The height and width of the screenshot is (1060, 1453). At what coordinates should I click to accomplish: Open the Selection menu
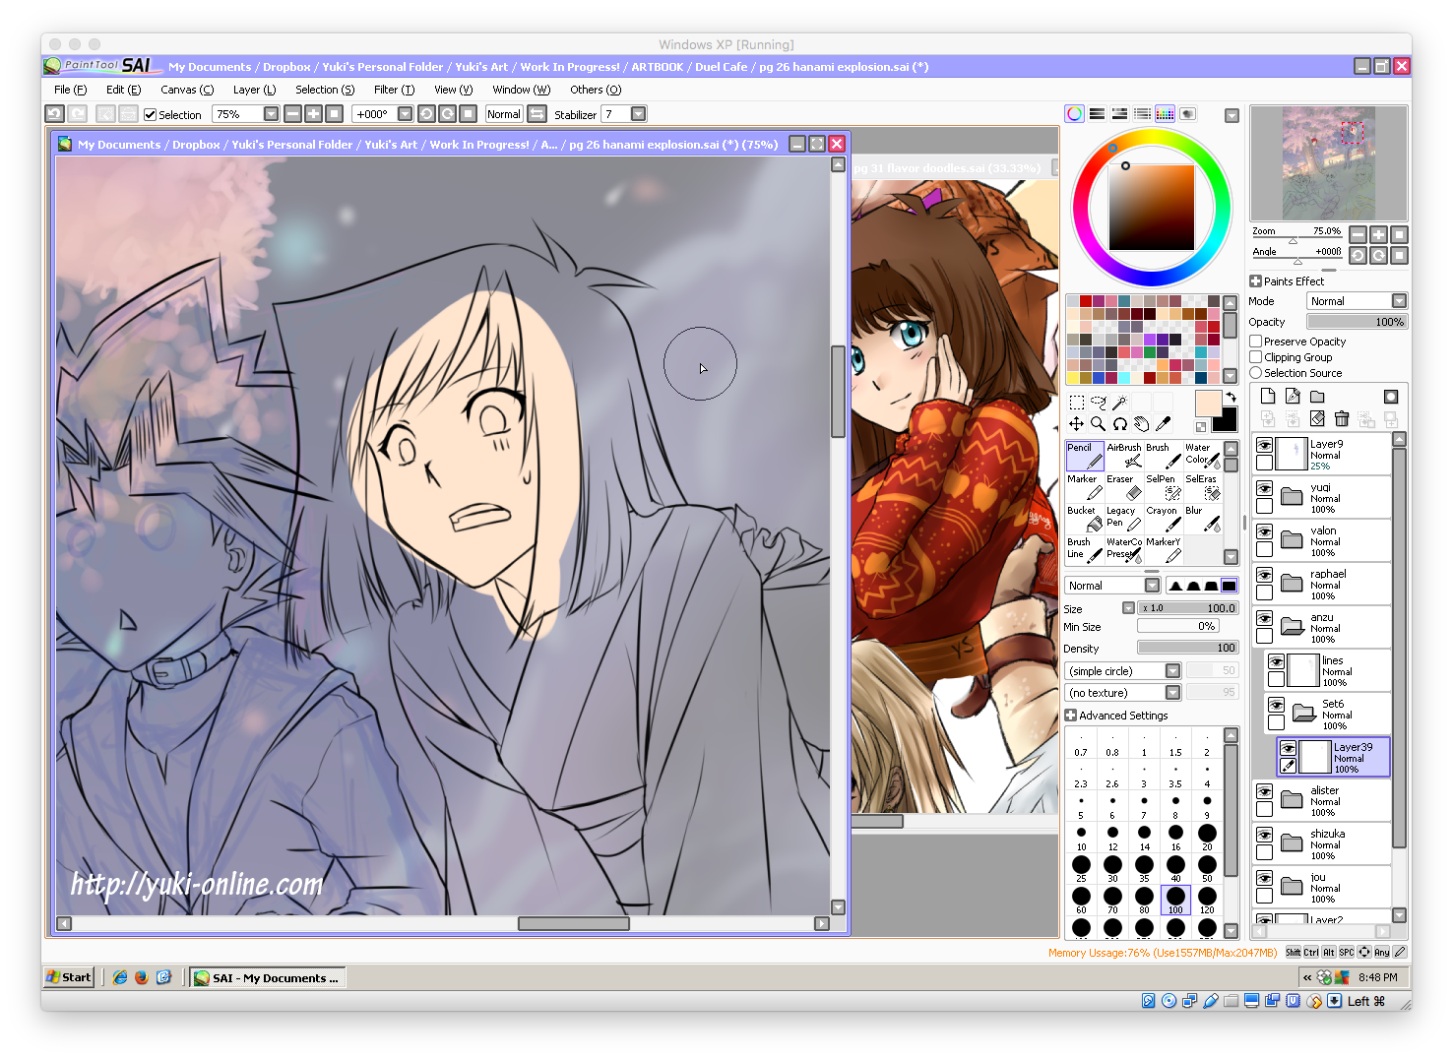(x=325, y=90)
